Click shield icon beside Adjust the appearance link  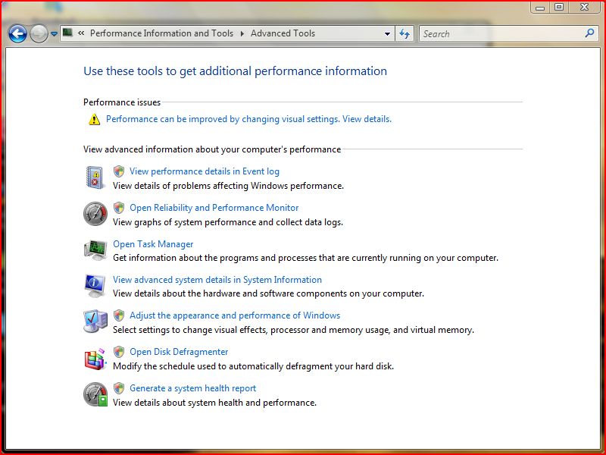[x=119, y=315]
